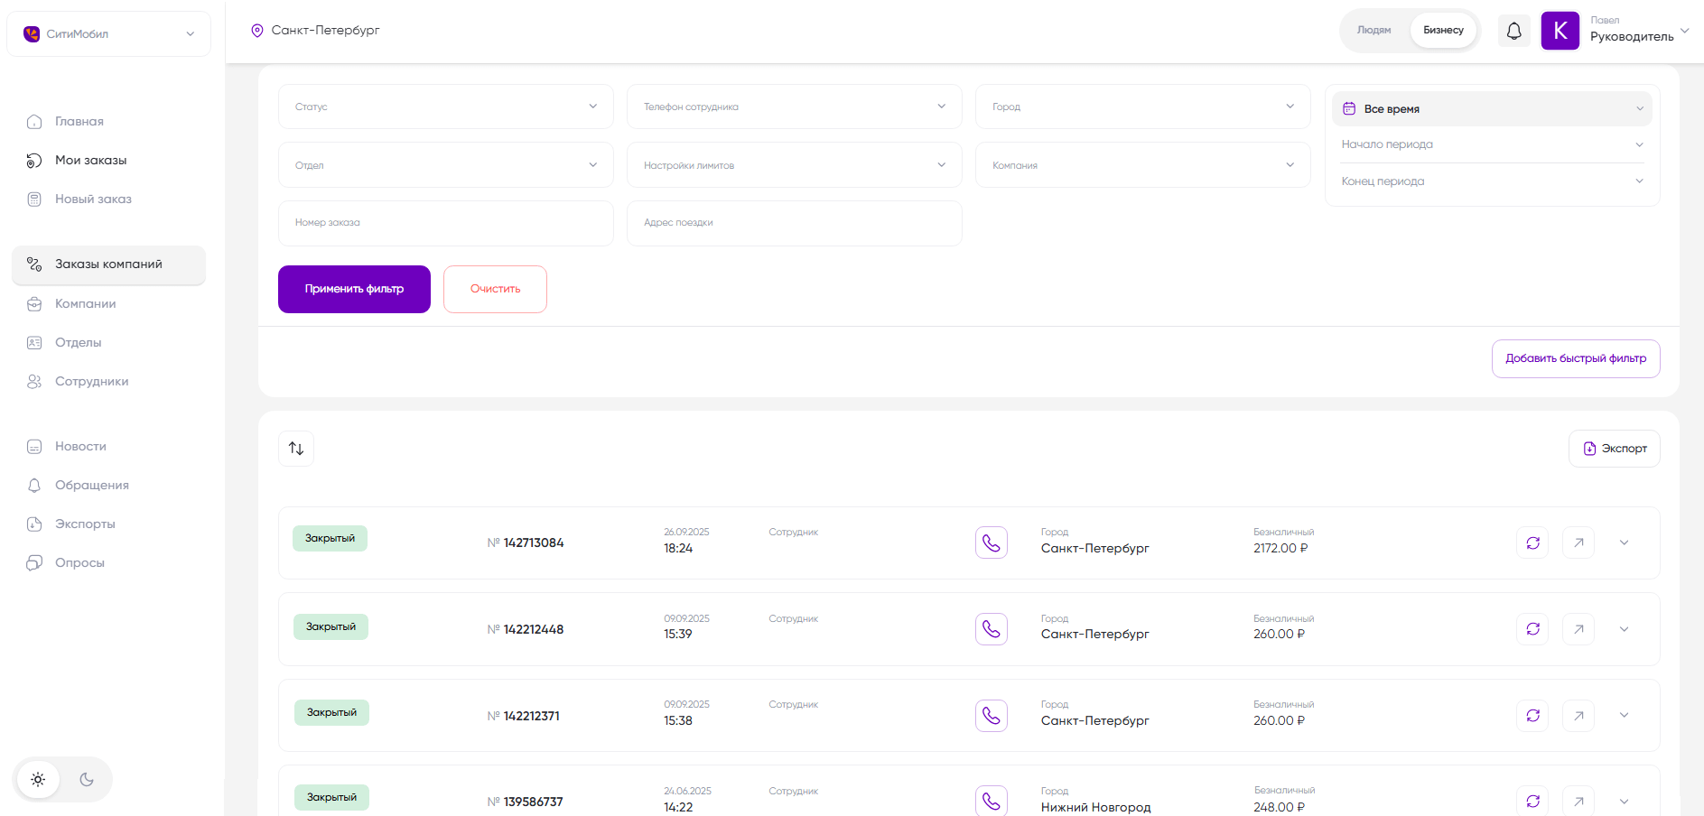Switch to dark theme moon toggle
Viewport: 1704px width, 816px height.
coord(87,779)
